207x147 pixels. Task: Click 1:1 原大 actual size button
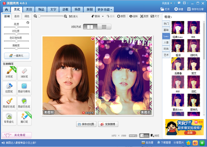coord(73,17)
